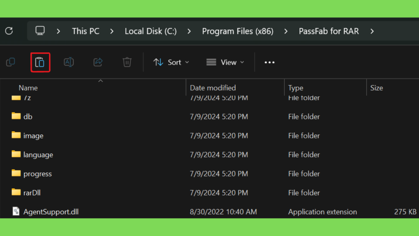Image resolution: width=419 pixels, height=236 pixels.
Task: Click date modified in image row
Action: point(219,136)
